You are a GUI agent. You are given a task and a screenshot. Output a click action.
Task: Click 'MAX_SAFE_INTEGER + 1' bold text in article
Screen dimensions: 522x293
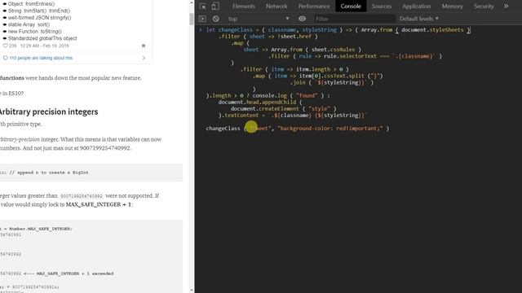(98, 204)
